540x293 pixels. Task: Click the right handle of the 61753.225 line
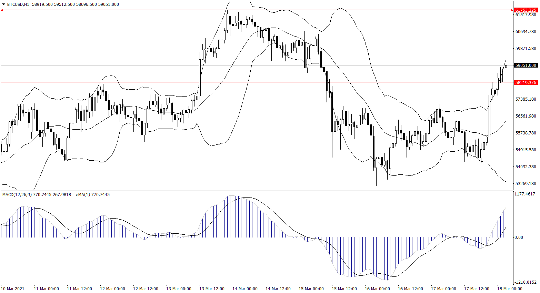(512, 10)
